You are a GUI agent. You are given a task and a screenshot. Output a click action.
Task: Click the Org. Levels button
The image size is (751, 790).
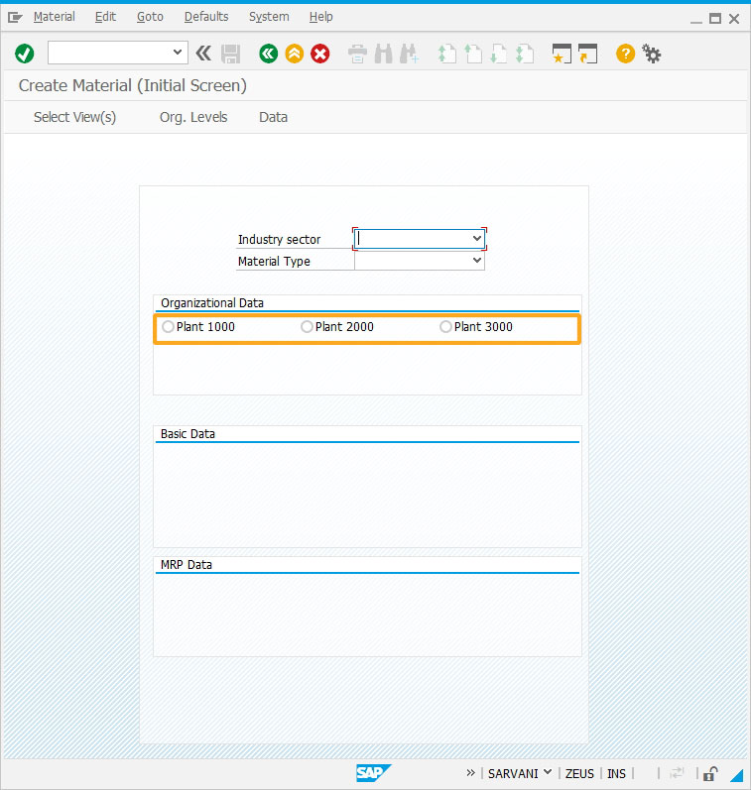pyautogui.click(x=193, y=117)
